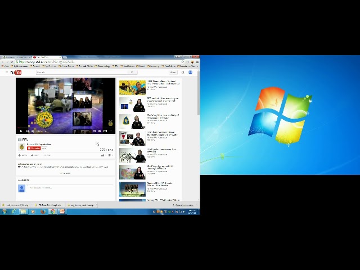Go back in Chrome

coord(3,62)
